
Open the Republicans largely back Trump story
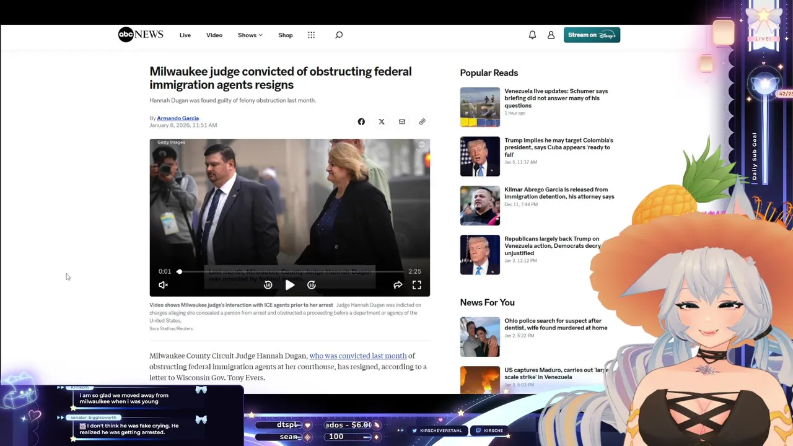point(553,246)
